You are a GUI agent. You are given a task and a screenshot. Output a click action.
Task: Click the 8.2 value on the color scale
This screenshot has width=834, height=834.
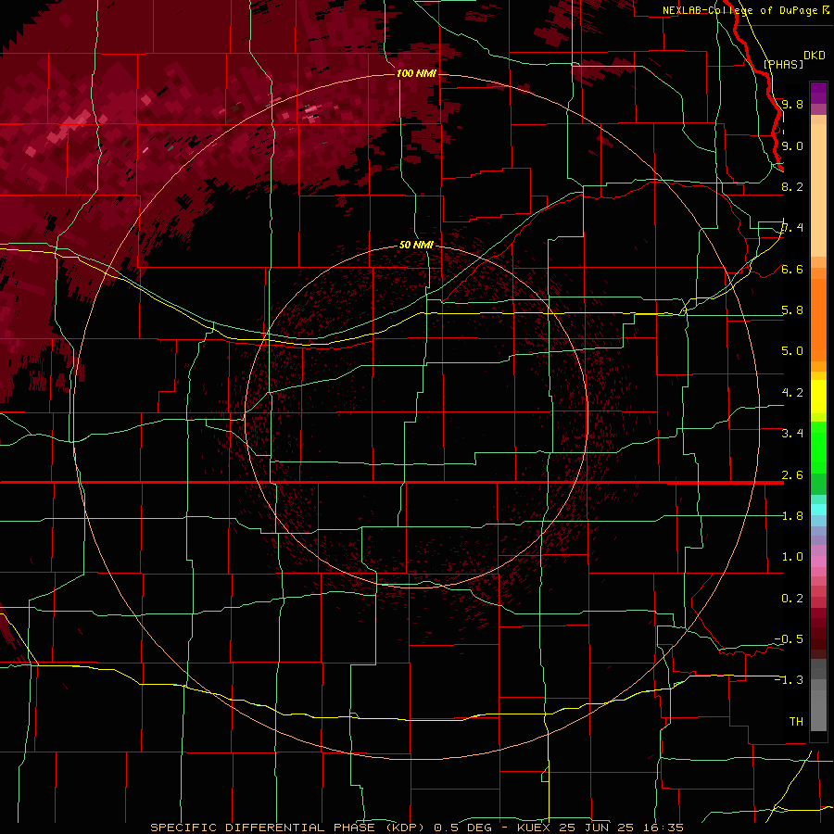(792, 186)
